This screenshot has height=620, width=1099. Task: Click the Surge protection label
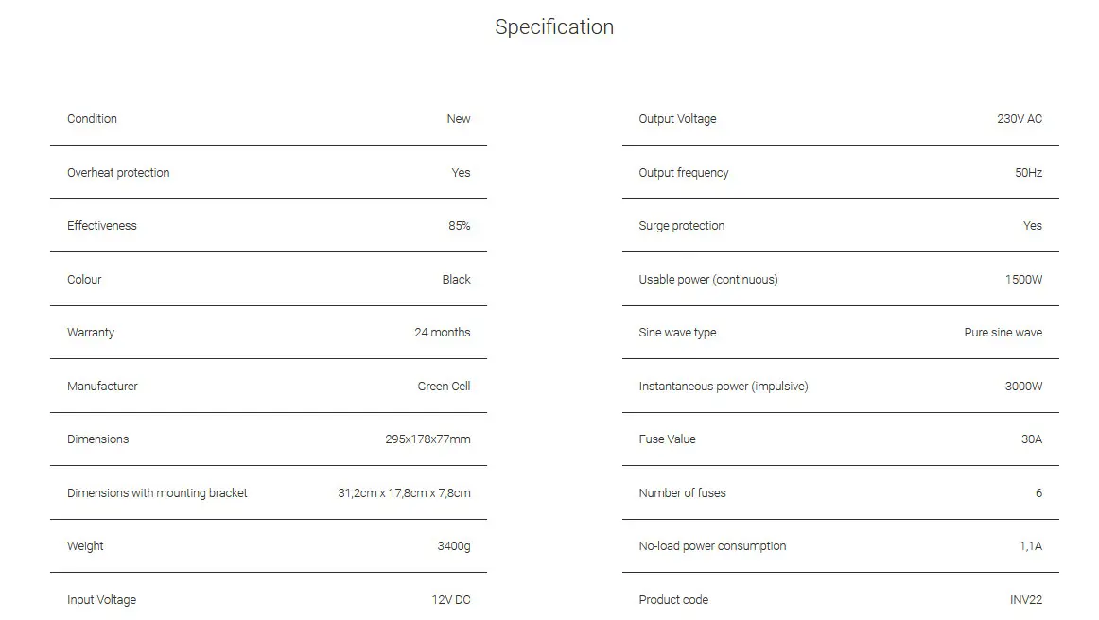pyautogui.click(x=681, y=226)
